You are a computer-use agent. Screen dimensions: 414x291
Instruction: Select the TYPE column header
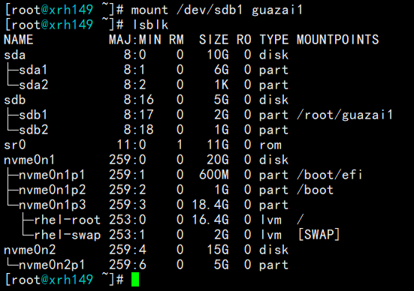274,40
